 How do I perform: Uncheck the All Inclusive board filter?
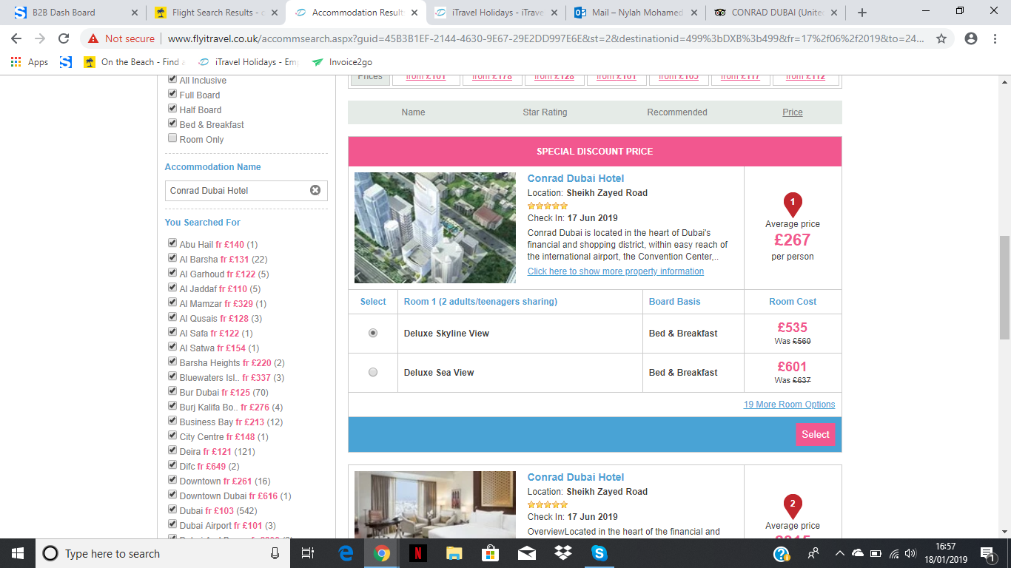(x=172, y=79)
